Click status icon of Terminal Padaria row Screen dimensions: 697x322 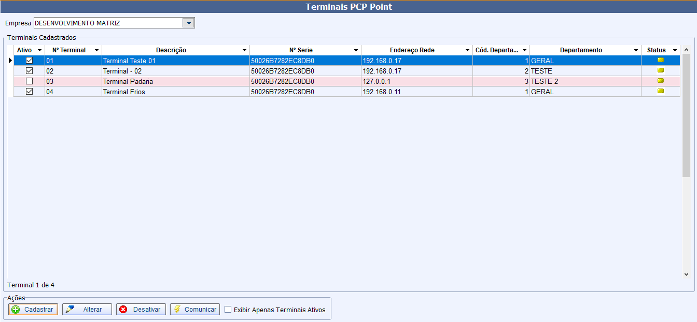(660, 81)
